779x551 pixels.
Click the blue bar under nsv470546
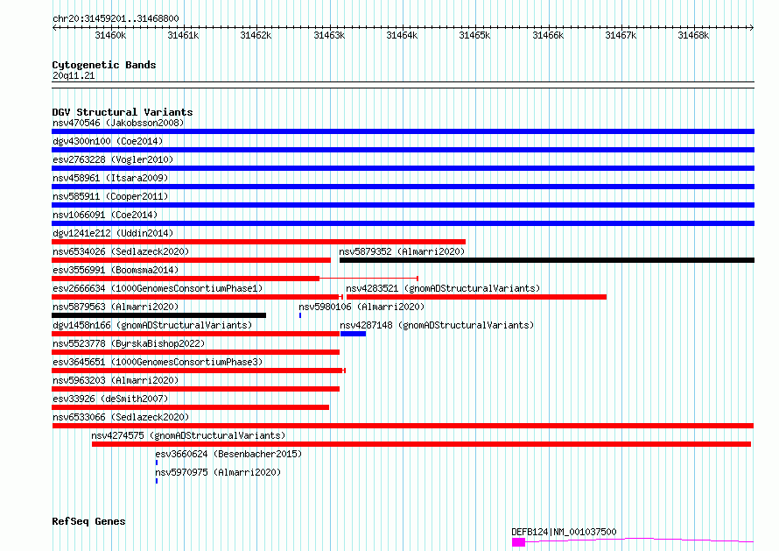coord(403,131)
